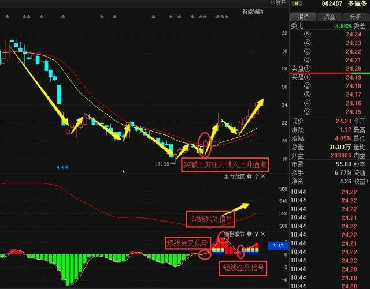Switch to the 资金 tab
Image resolution: width=370 pixels, height=289 pixels.
pos(329,17)
